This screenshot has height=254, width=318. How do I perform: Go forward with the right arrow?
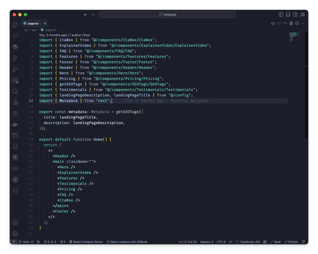click(x=93, y=15)
